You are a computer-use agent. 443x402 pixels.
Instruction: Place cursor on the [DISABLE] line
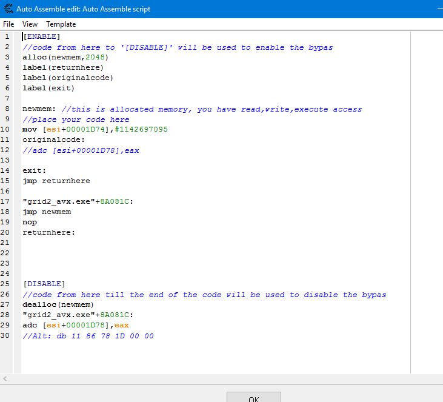coord(44,284)
